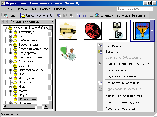Open Коллекция картинок в Интернете
Viewport: 157px width, 117px height.
click(120, 15)
